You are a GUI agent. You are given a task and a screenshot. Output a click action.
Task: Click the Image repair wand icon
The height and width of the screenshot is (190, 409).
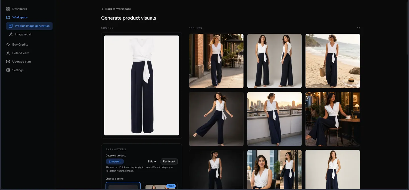point(11,34)
